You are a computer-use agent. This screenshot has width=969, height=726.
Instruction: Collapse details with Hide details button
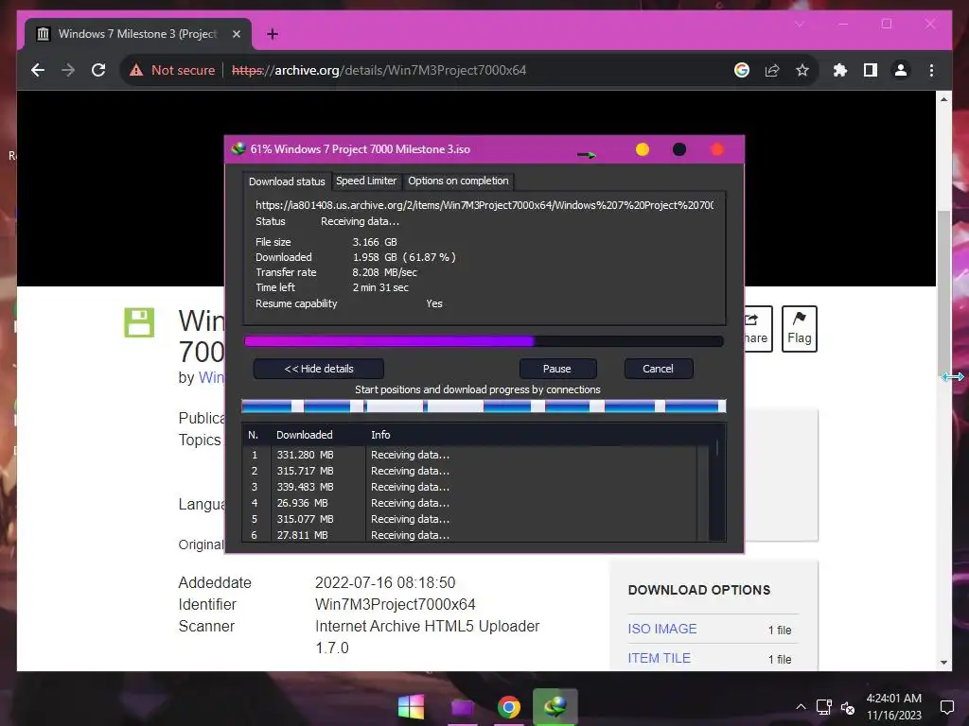tap(318, 369)
